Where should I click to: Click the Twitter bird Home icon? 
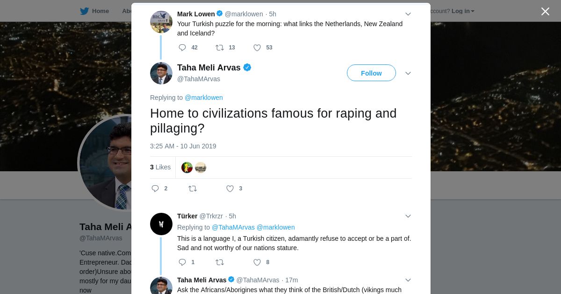tap(84, 11)
